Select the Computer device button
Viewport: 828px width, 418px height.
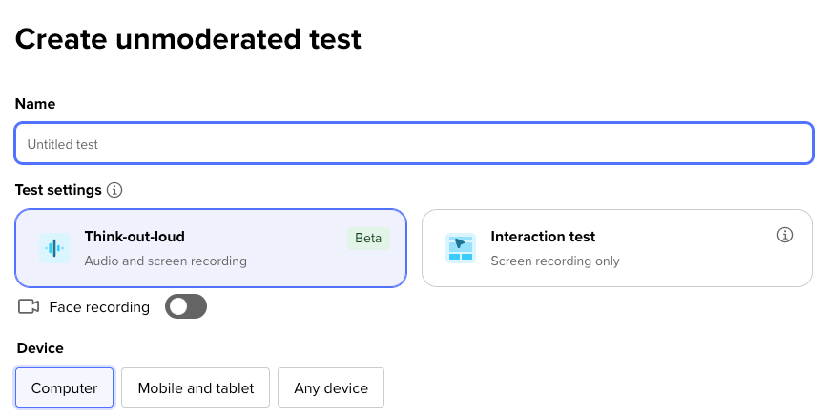point(65,388)
